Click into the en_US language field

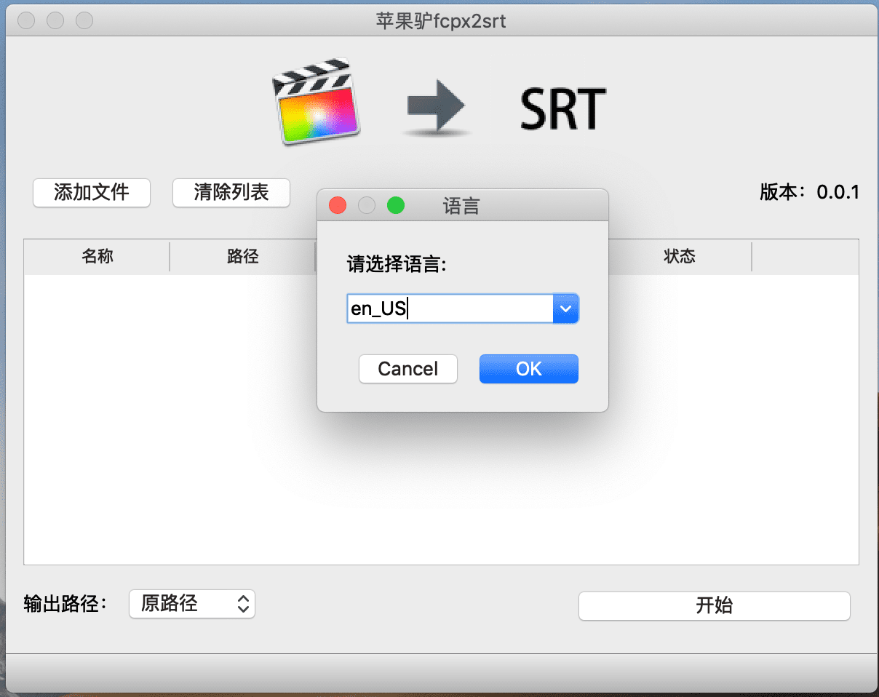pyautogui.click(x=450, y=309)
